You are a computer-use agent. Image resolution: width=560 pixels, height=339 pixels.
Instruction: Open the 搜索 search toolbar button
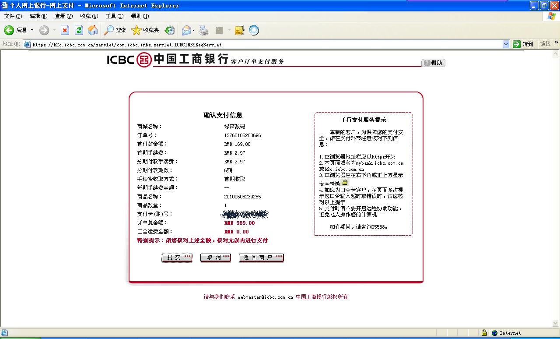(x=115, y=30)
